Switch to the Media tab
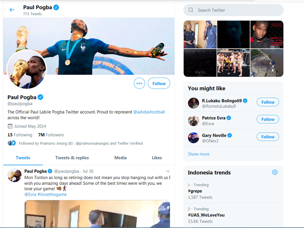 point(120,158)
